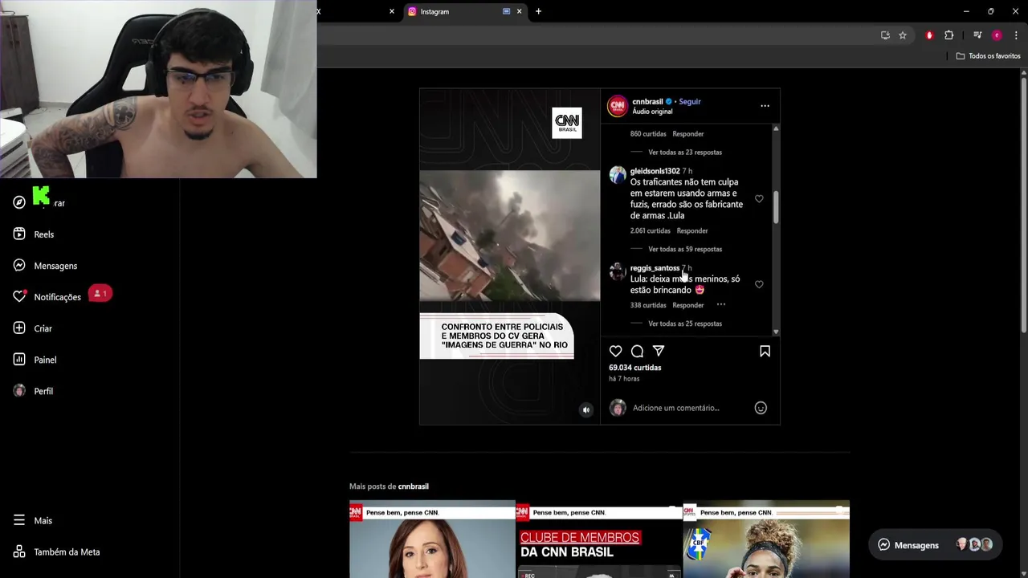Expand Ver todas as 25 respostas
The image size is (1028, 578).
pos(685,324)
